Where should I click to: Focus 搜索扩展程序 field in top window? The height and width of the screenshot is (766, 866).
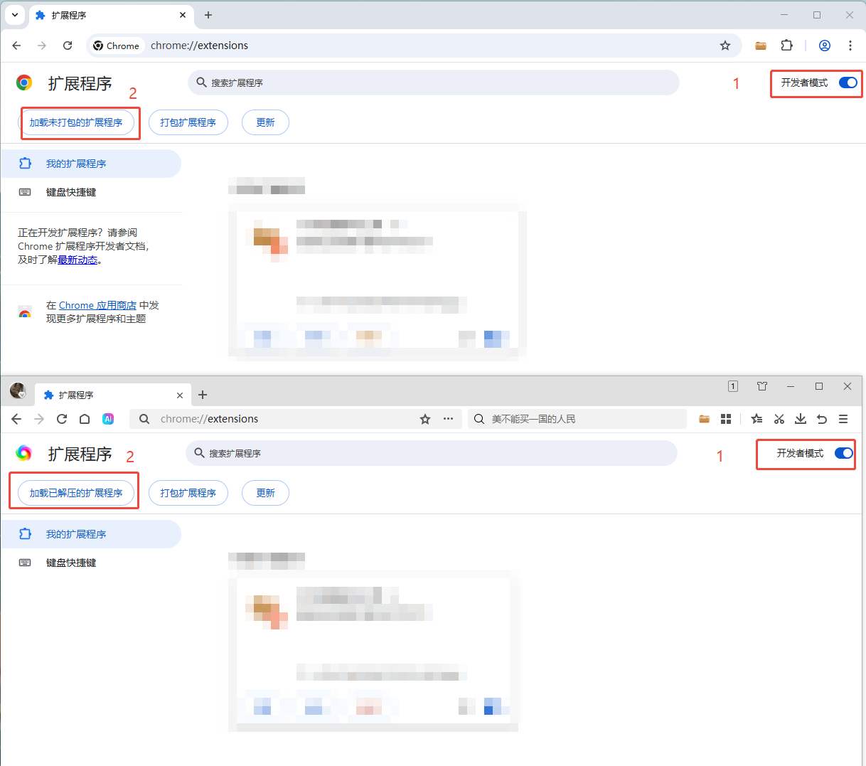434,83
